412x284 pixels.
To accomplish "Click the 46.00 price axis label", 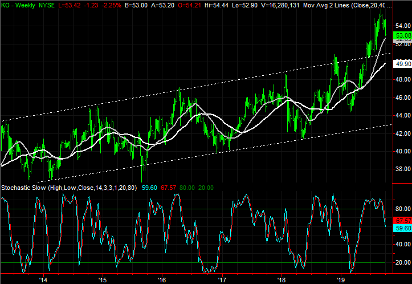I will pyautogui.click(x=403, y=98).
